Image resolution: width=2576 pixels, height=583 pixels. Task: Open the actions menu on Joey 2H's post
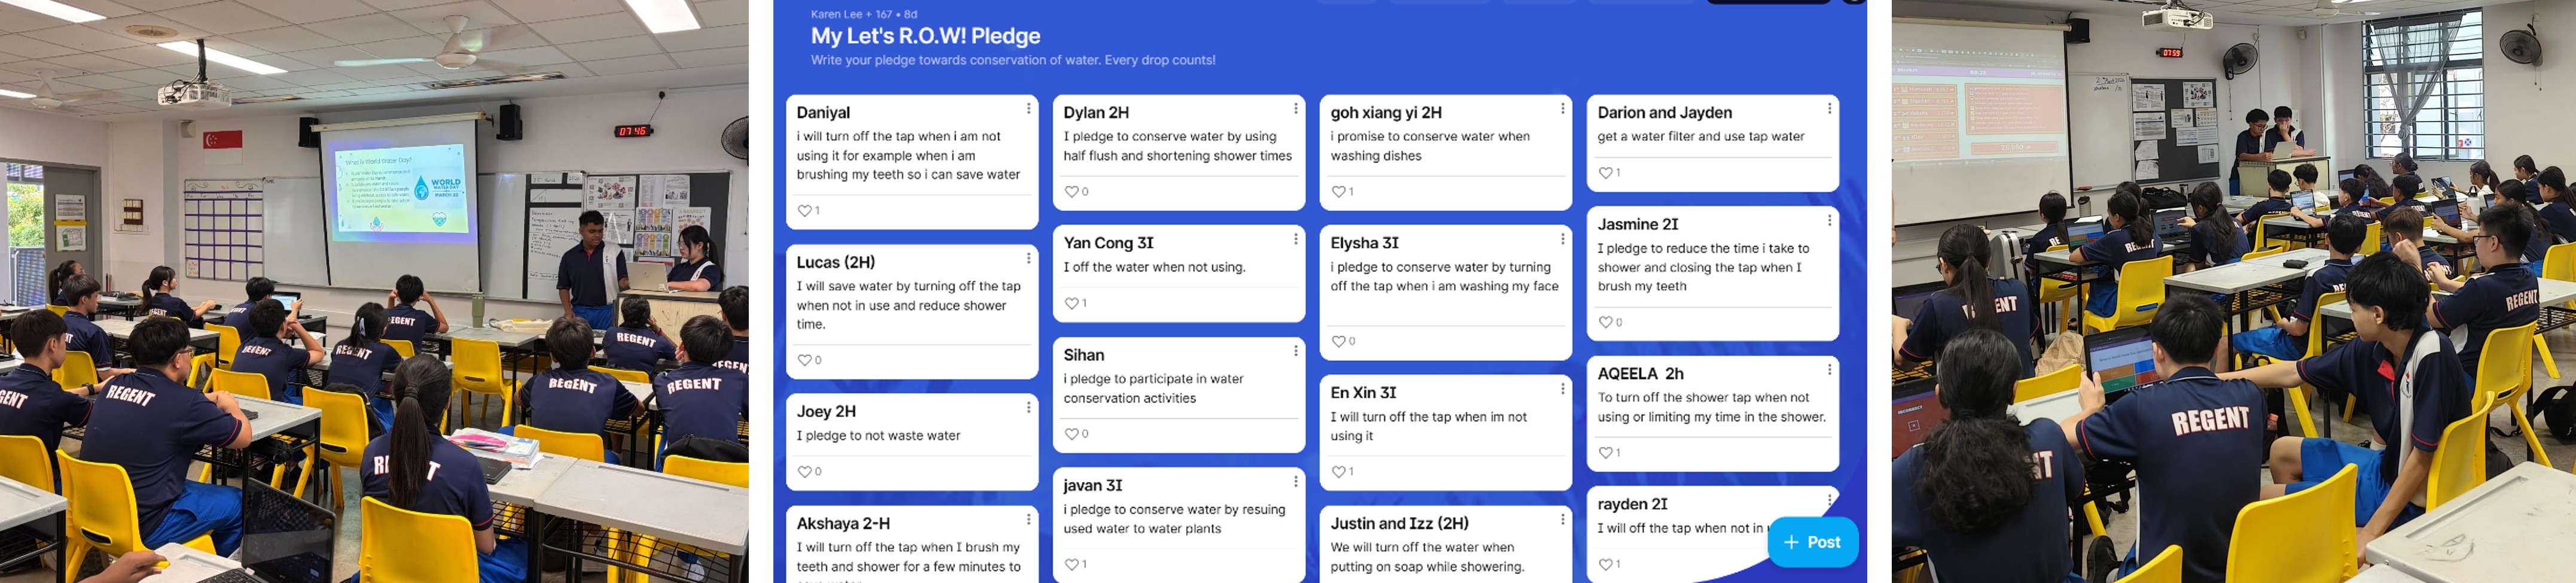point(1028,408)
